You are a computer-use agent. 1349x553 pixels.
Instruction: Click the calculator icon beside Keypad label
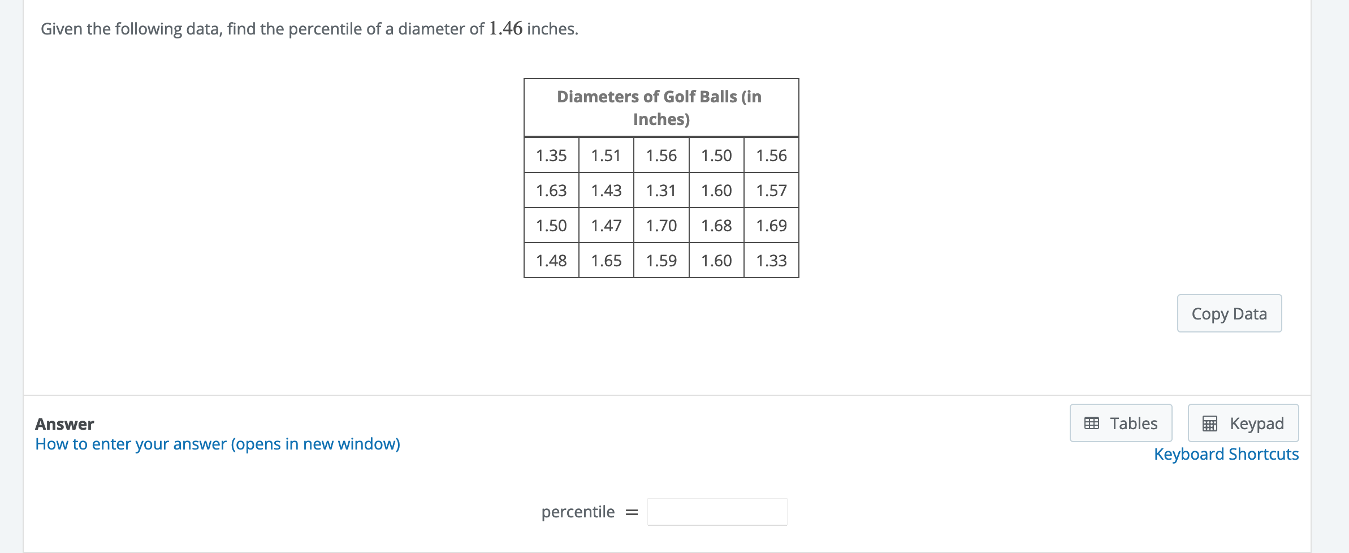1209,422
